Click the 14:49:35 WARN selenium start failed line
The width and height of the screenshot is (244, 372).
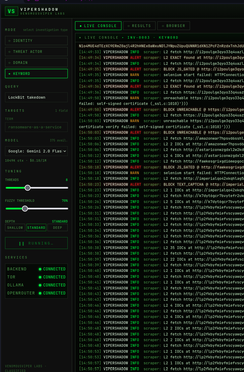tap(161, 75)
